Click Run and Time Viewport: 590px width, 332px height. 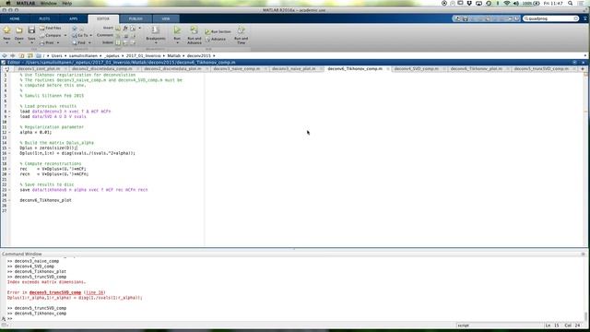click(241, 35)
